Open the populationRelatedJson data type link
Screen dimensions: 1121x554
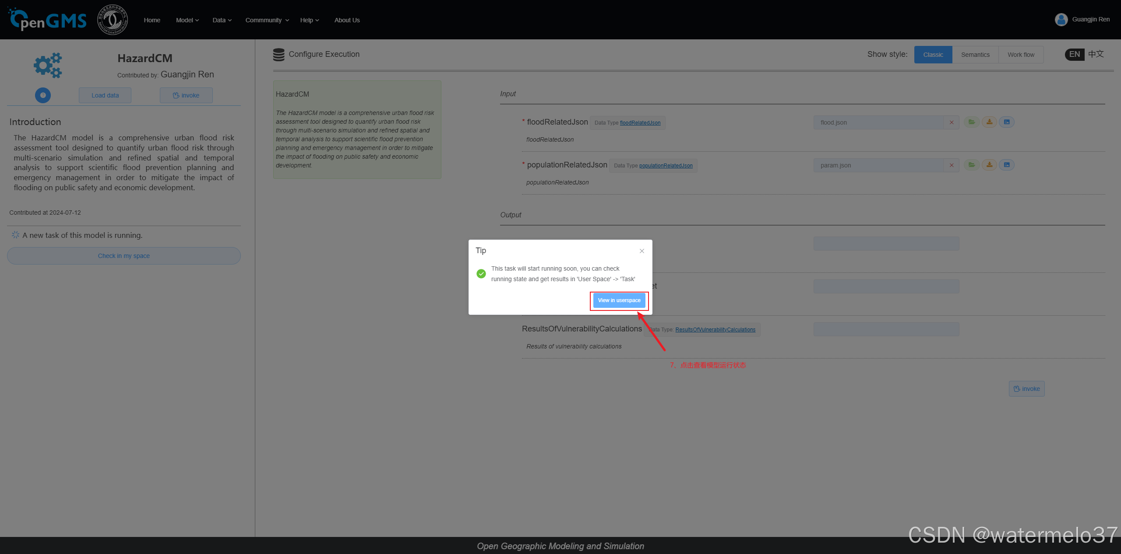pos(666,166)
